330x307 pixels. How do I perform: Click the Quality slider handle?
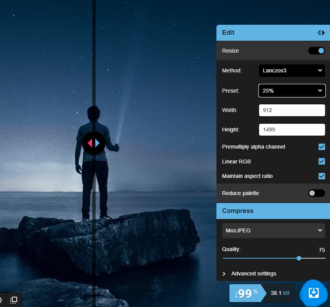(x=299, y=258)
